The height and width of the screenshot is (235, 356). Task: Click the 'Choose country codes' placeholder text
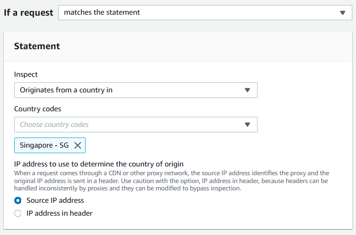(x=54, y=125)
